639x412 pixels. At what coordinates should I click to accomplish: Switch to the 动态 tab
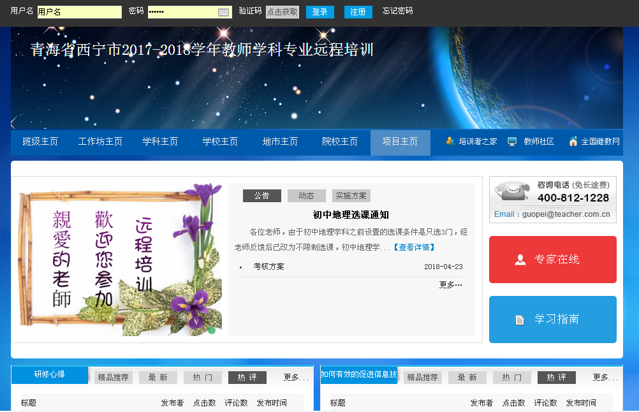tap(306, 196)
